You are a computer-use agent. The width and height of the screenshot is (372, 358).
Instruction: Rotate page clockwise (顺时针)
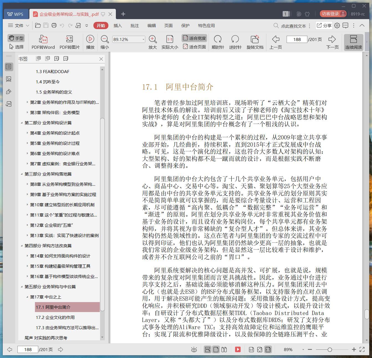click(x=218, y=39)
